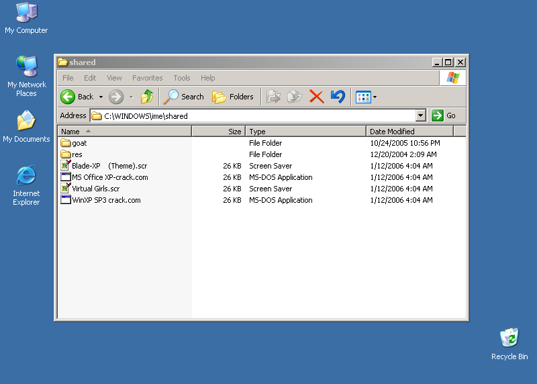Click the 'MS Office XP-crack.com' file name
Screen dimensions: 537x384
110,177
